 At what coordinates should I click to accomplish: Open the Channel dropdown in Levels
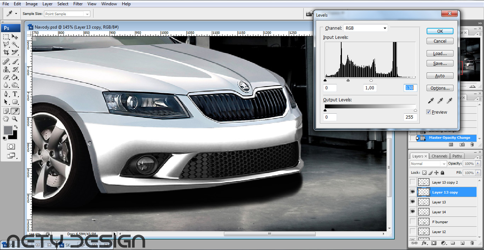point(366,28)
